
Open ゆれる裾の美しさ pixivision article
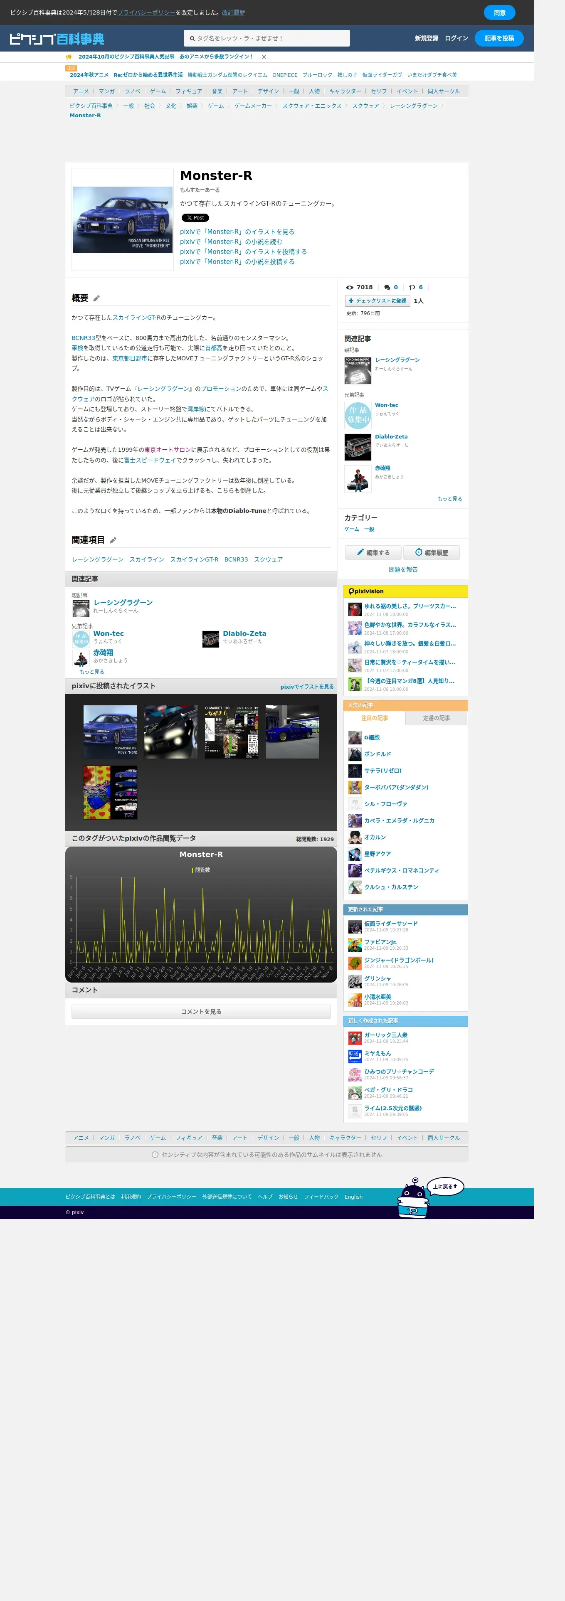click(x=410, y=606)
